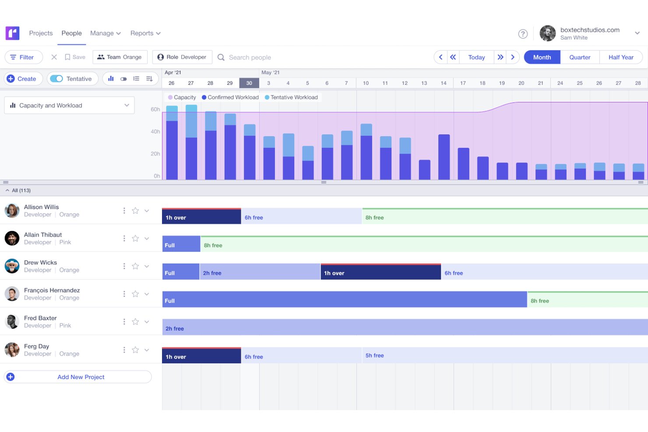Click the app logo icon
Image resolution: width=648 pixels, height=432 pixels.
click(x=12, y=33)
